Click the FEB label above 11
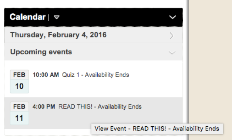This screenshot has width=232, height=140. point(19,107)
